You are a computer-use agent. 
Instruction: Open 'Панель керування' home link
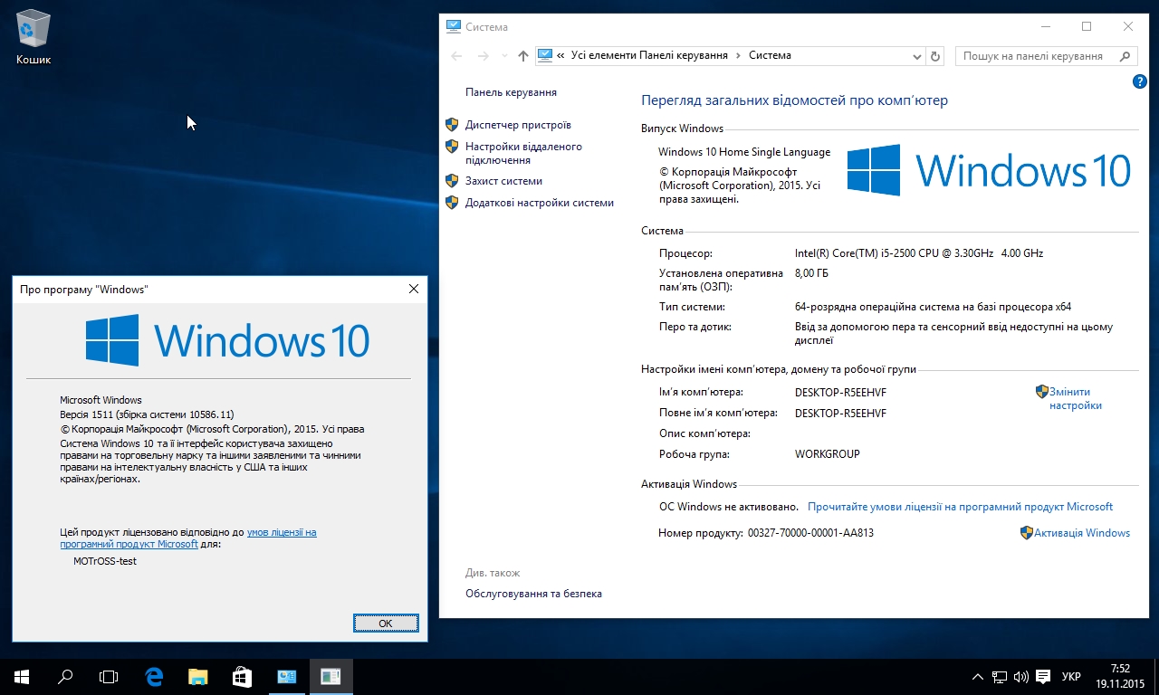511,92
